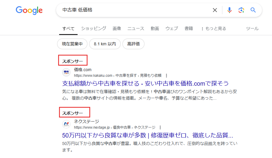Image resolution: width=272 pixels, height=158 pixels.
Task: Submit search with the magnifier icon
Action: click(x=253, y=10)
